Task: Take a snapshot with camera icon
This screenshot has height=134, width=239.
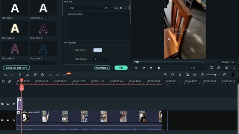Action: point(219,68)
